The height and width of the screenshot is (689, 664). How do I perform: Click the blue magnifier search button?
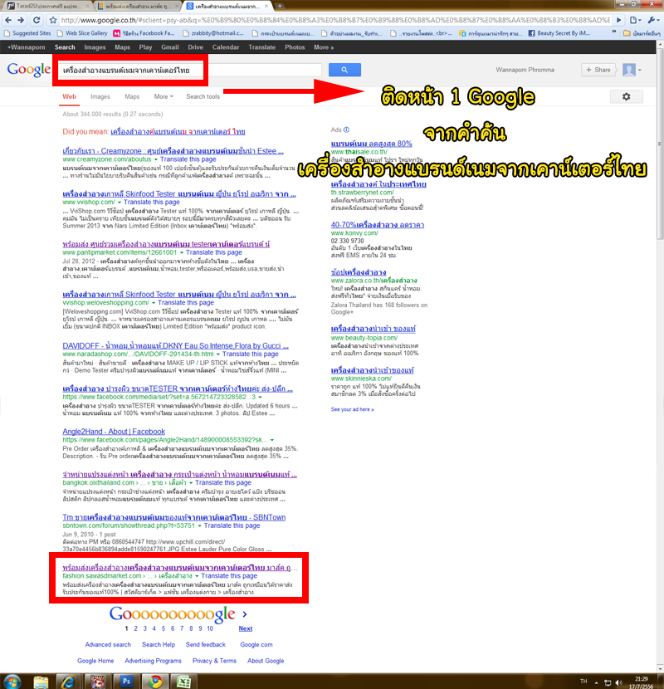pyautogui.click(x=344, y=70)
